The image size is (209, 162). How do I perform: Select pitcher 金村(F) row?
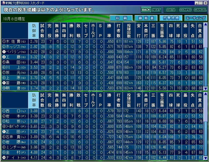pos(102,152)
